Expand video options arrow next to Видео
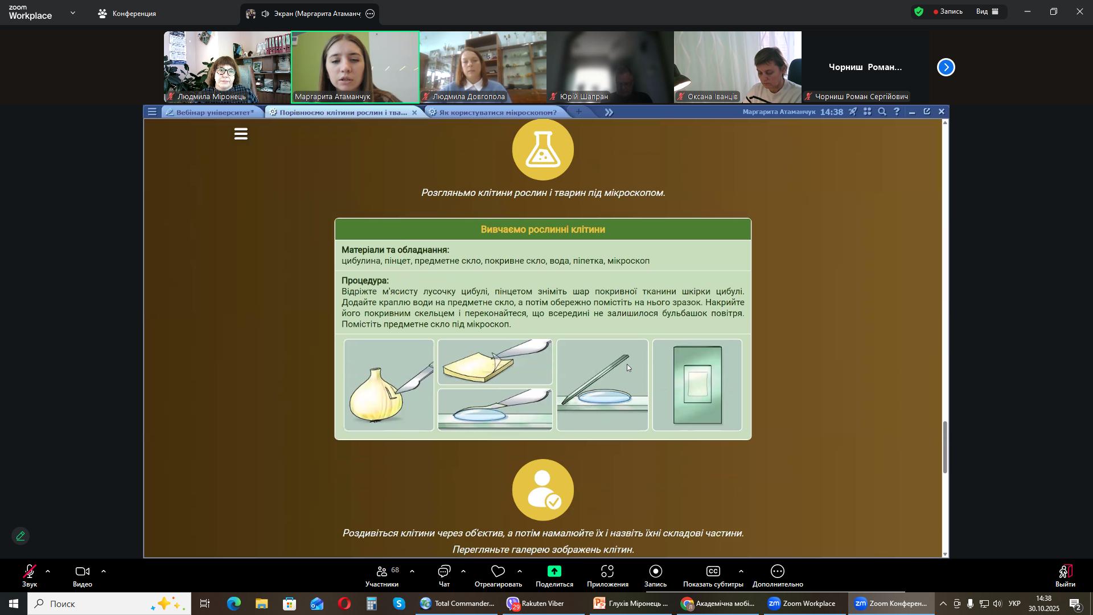Image resolution: width=1093 pixels, height=615 pixels. coord(104,571)
